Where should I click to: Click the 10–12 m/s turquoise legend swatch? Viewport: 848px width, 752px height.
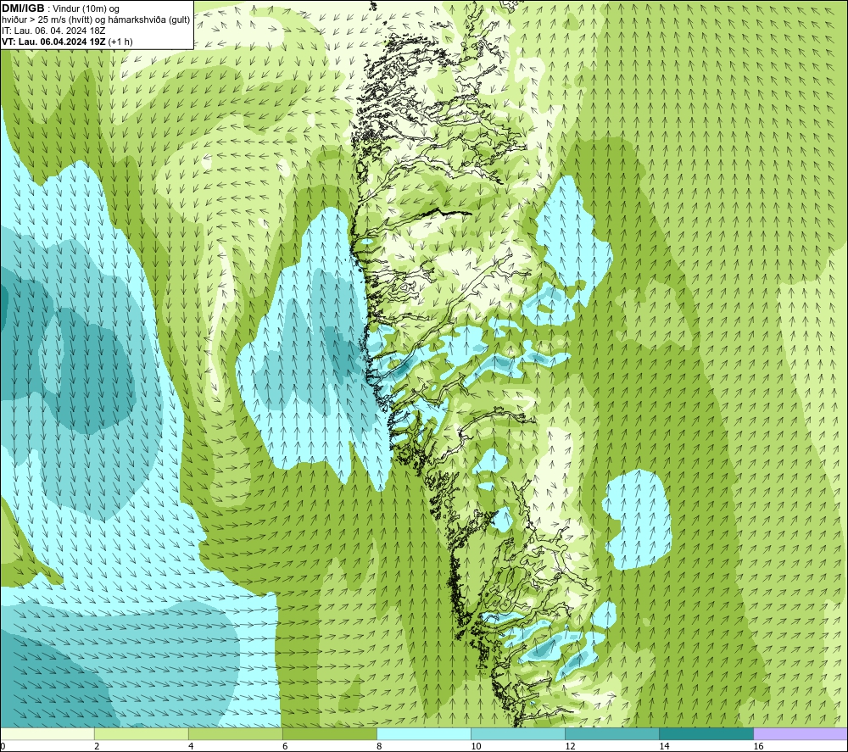pos(517,733)
